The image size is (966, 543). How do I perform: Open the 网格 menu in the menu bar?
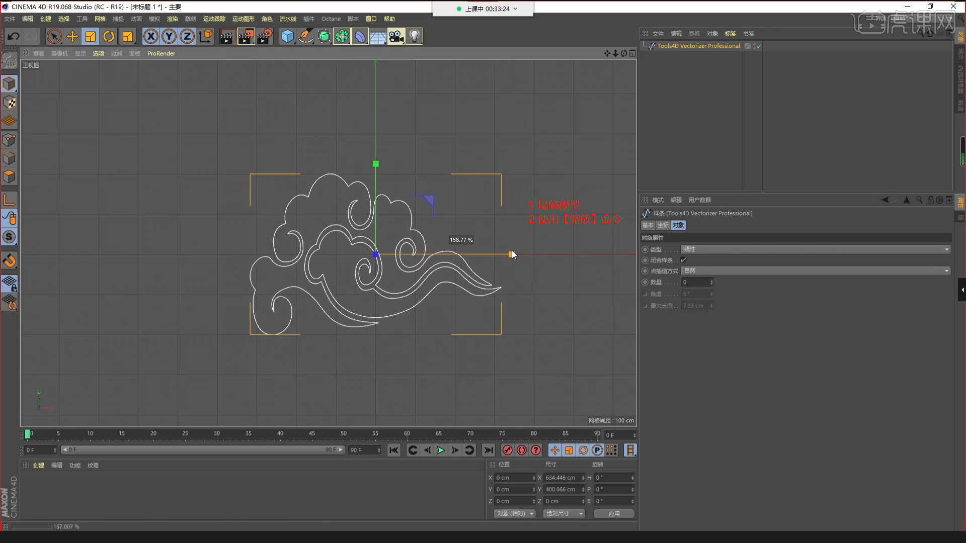pos(100,19)
